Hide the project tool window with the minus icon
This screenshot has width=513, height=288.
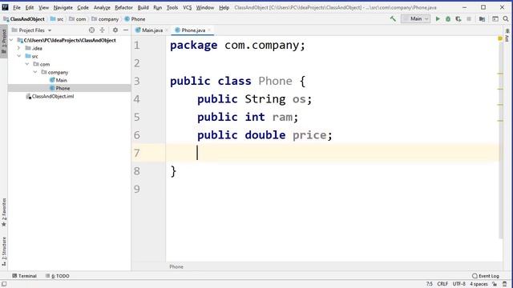[126, 30]
